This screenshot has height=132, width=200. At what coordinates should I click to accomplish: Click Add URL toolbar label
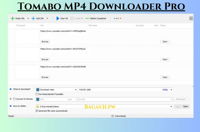tap(40, 19)
